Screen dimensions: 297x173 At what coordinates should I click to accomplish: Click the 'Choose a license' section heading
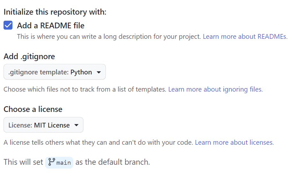33,109
